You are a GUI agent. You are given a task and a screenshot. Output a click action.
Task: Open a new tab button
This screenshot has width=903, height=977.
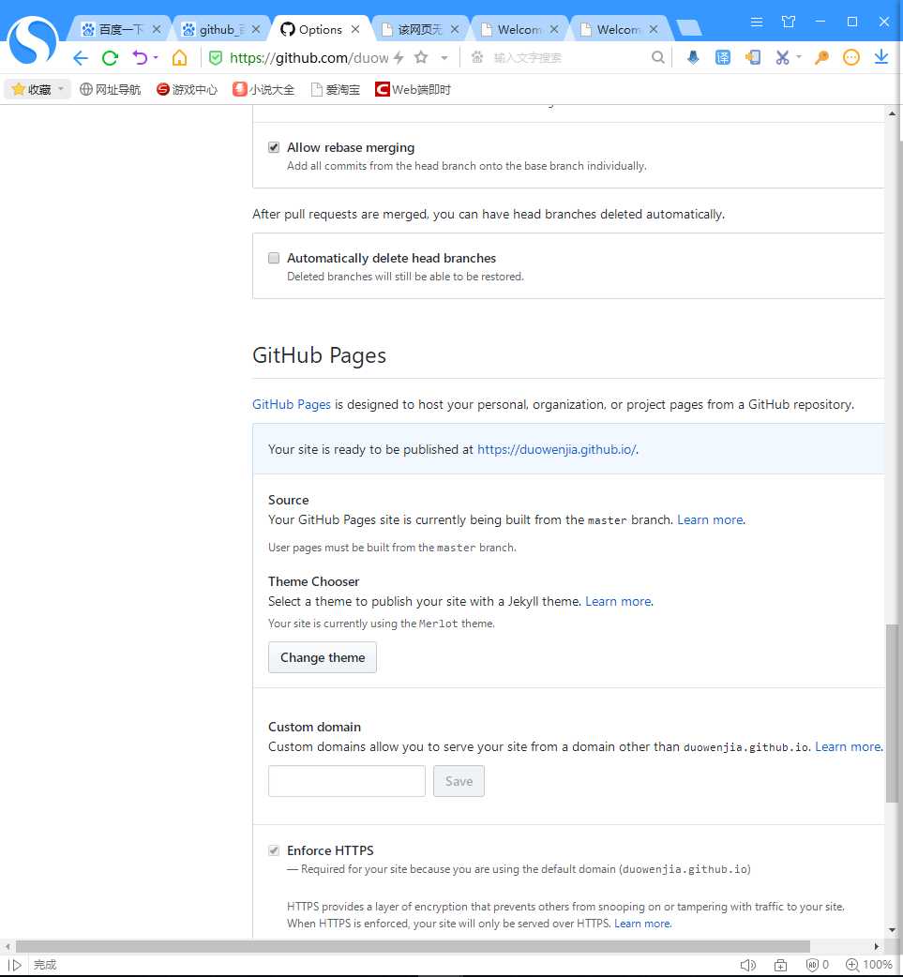point(688,28)
